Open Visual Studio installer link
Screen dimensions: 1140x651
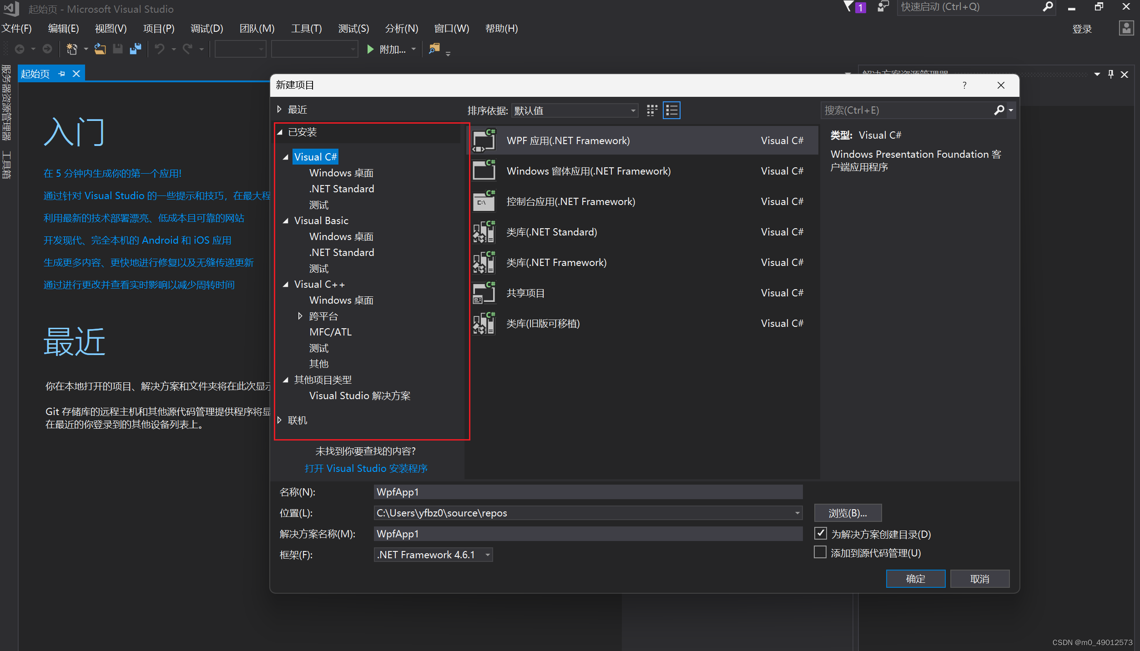366,468
